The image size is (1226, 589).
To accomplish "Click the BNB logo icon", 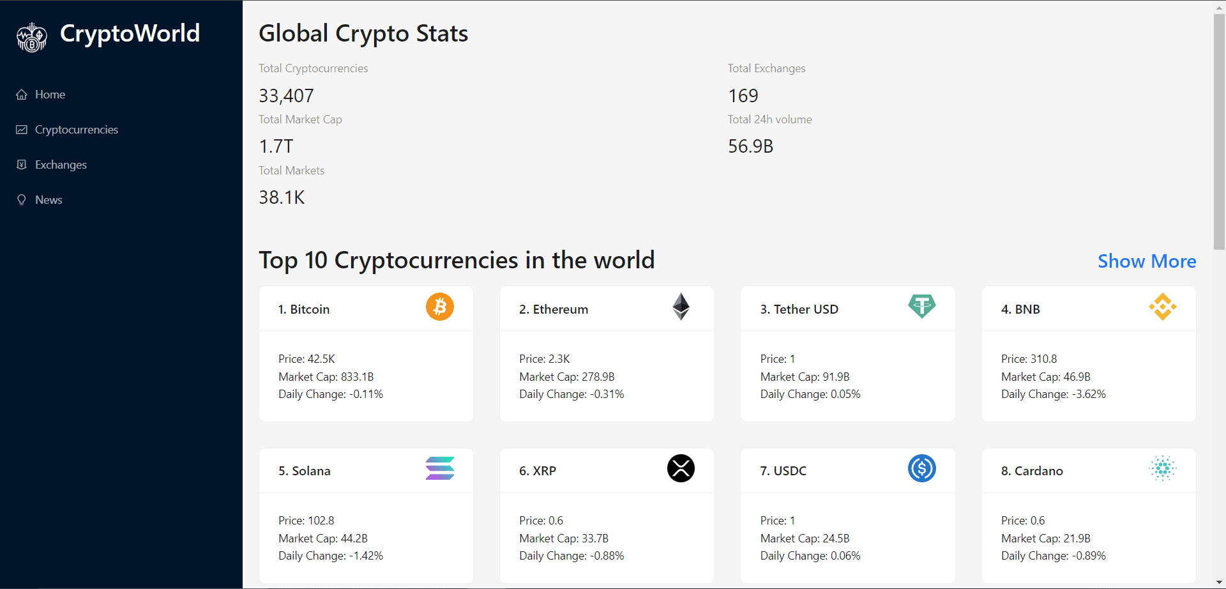I will point(1163,307).
